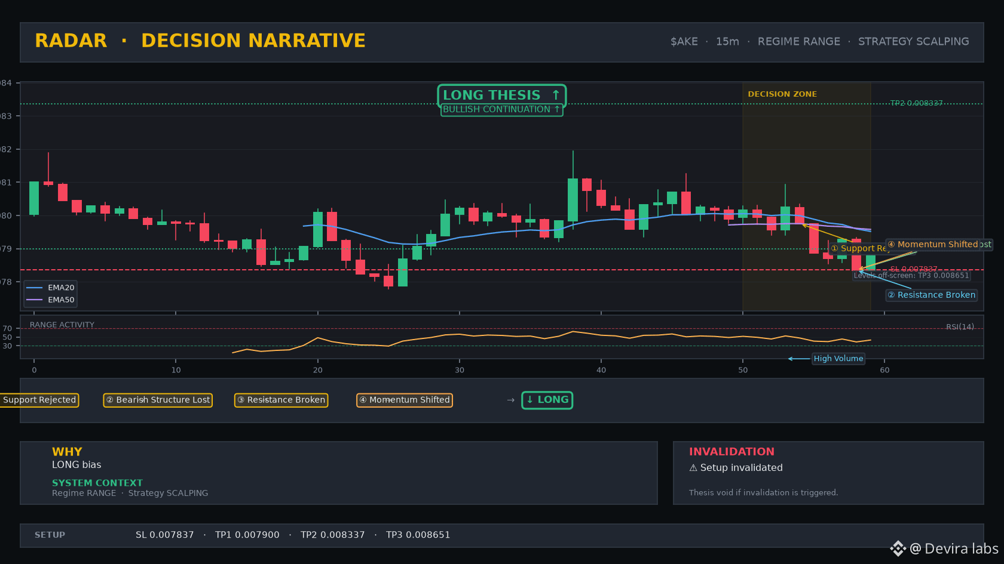The width and height of the screenshot is (1004, 564).
Task: Click the STRATEGY SCALPING header text
Action: click(x=914, y=41)
